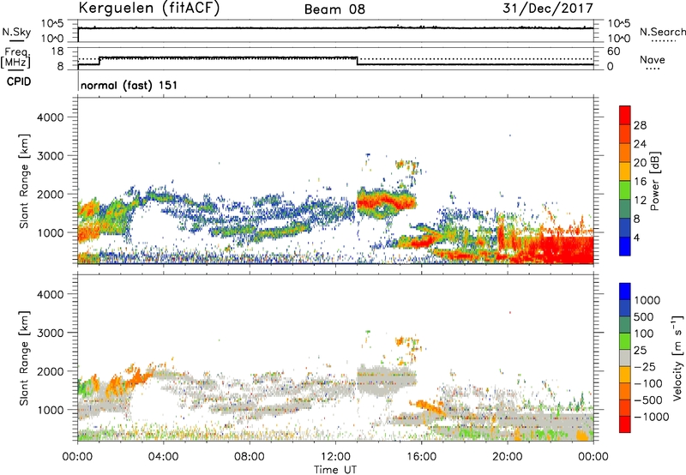Click the 'N.Search' legend label
This screenshot has height=475, width=686.
tap(662, 32)
